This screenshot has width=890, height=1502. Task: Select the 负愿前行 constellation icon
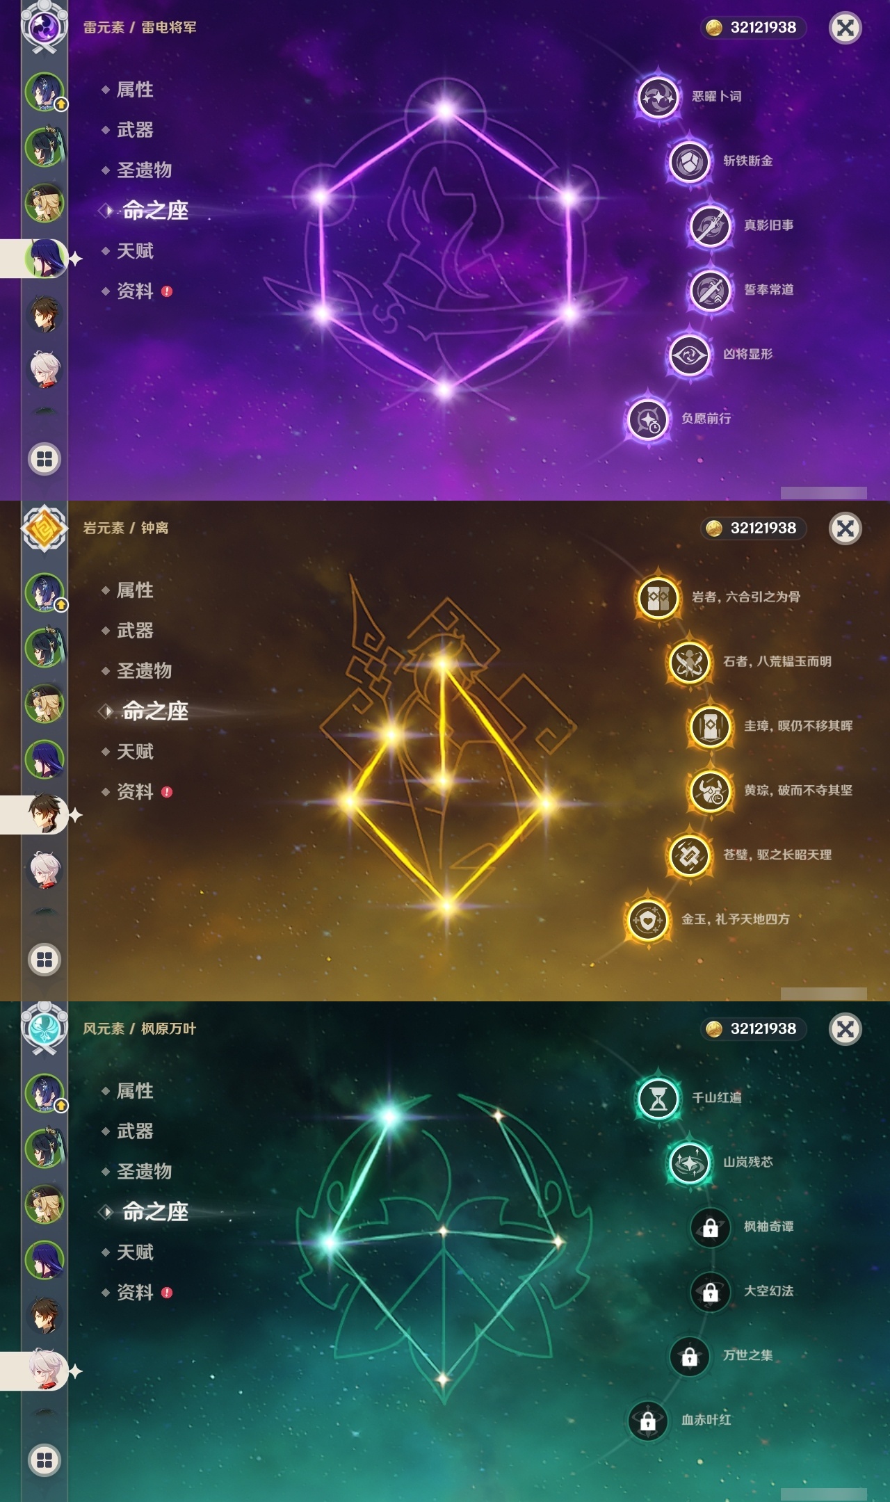coord(647,419)
